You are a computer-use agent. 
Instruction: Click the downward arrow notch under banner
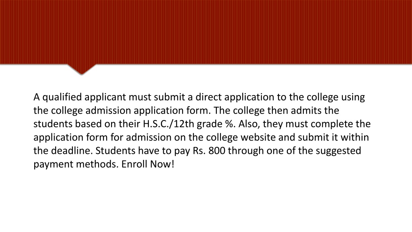tap(81, 69)
